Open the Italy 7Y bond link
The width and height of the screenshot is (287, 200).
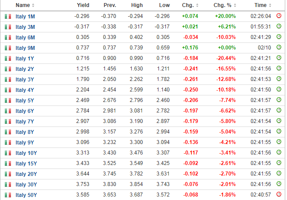[25, 122]
